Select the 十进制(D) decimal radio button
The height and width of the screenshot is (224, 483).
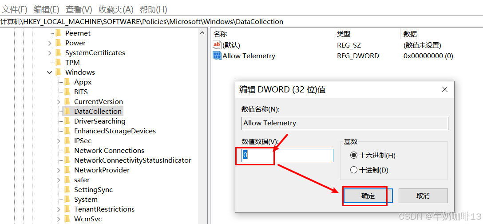pos(354,170)
